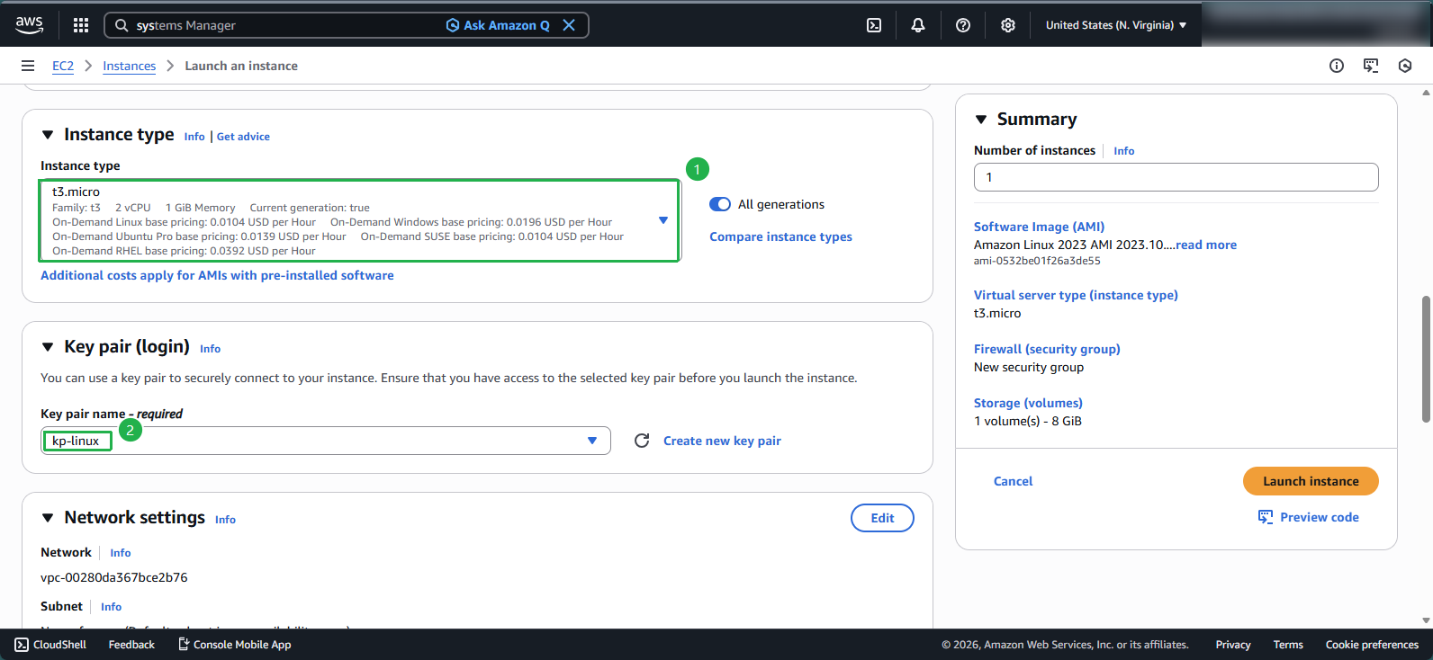Open the tutorials panel icon on breadcrumb bar
The image size is (1433, 660).
[x=1371, y=66]
